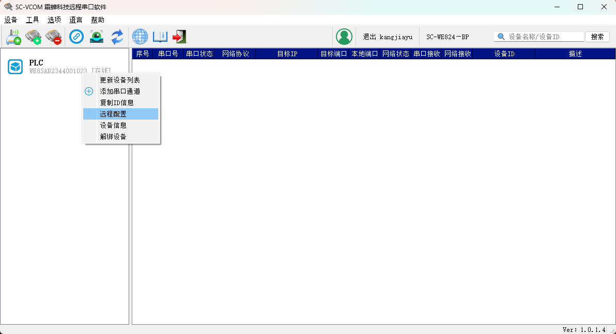Click the 搜索 search button
616x334 pixels.
tap(597, 37)
